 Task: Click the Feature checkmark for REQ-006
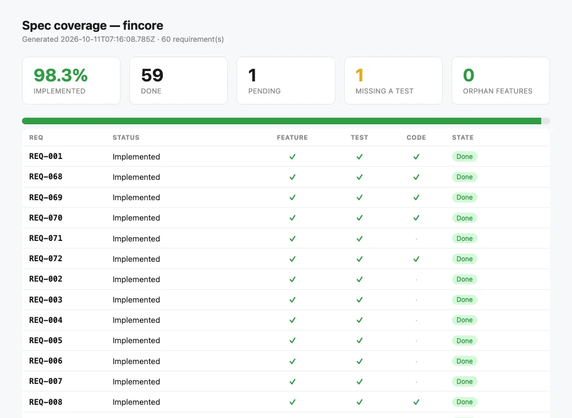click(292, 361)
